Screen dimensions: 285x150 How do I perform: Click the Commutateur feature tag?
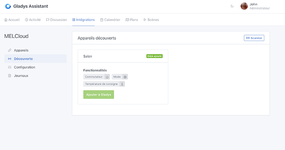[x=97, y=77]
